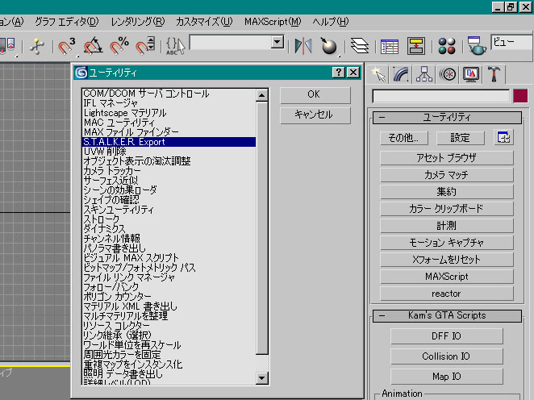534x400 pixels.
Task: Toggle the angle snap icon
Action: (x=93, y=46)
